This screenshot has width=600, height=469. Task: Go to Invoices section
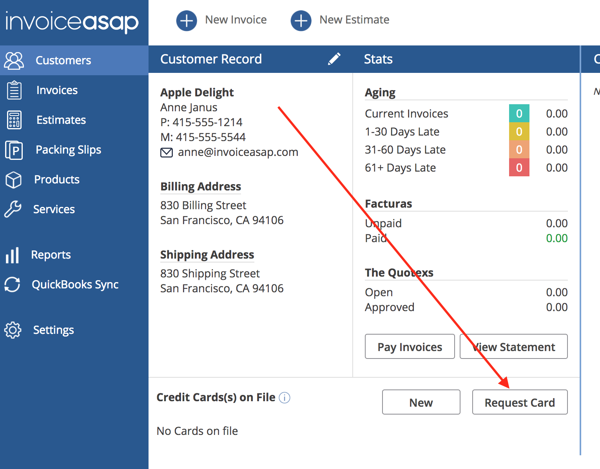coord(57,90)
